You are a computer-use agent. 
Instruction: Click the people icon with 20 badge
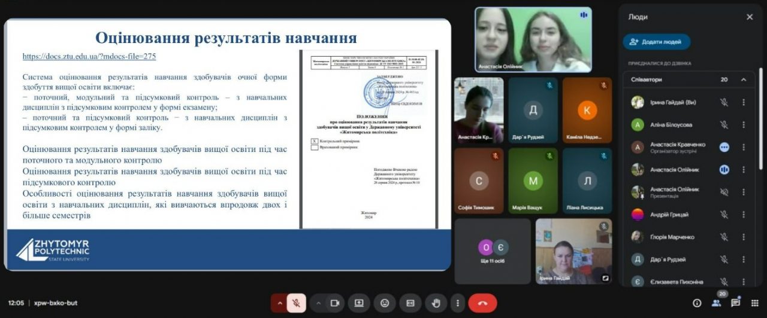point(716,303)
